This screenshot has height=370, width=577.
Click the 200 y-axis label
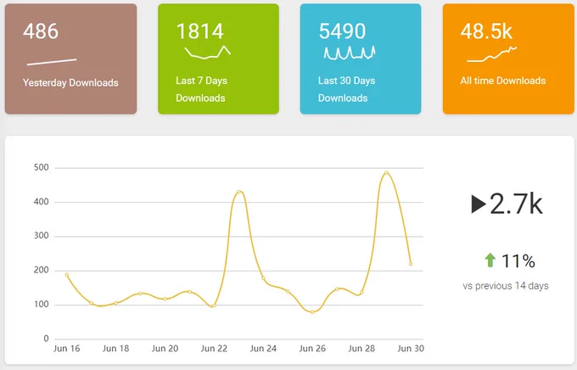pyautogui.click(x=42, y=270)
